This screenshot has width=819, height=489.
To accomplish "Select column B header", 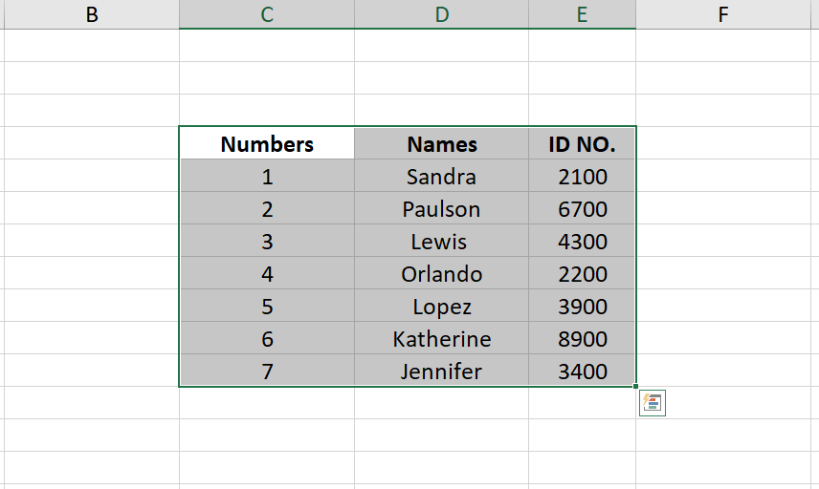I will pyautogui.click(x=92, y=14).
